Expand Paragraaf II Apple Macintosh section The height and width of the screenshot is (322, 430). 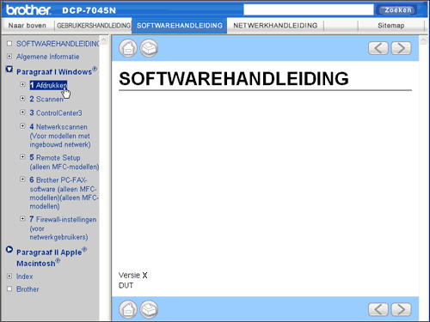click(9, 250)
